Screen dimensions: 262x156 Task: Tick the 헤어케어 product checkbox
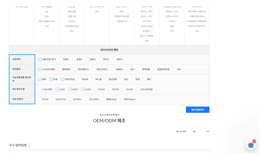60,69
